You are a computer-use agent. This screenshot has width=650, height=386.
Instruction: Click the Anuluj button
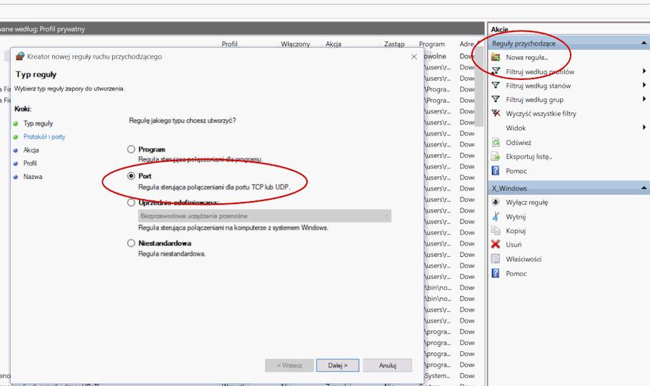click(x=387, y=365)
